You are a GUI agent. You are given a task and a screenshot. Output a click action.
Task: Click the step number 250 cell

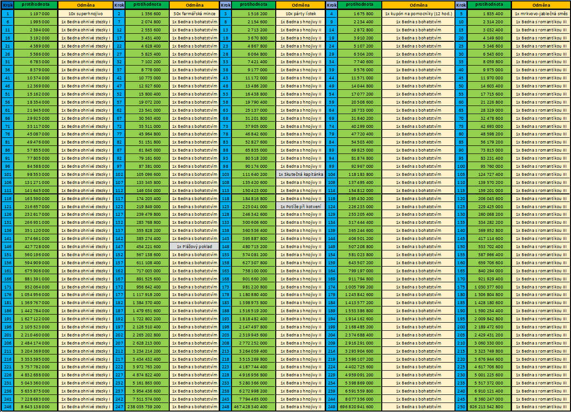point(461,407)
